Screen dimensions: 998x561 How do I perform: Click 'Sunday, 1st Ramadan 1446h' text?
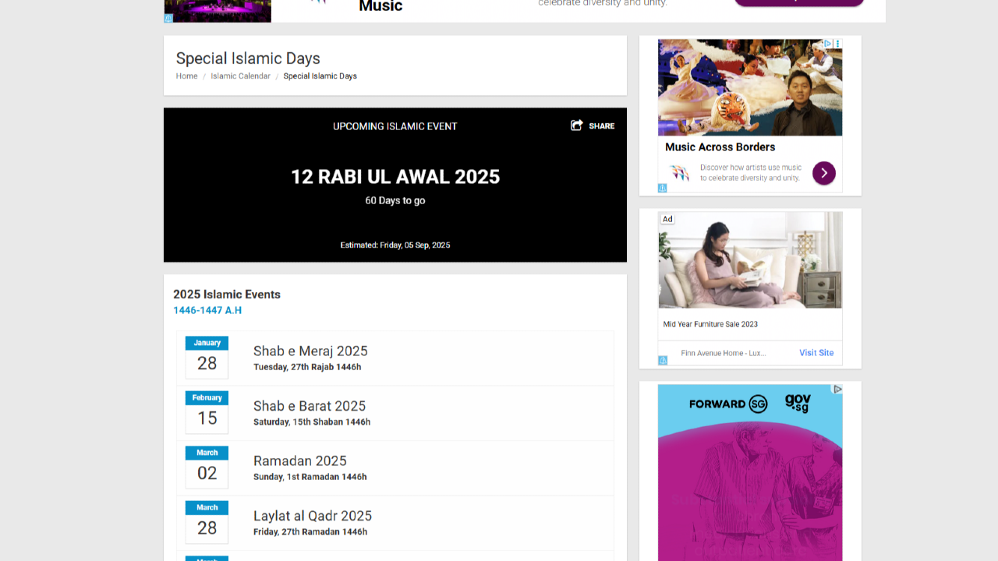point(310,477)
